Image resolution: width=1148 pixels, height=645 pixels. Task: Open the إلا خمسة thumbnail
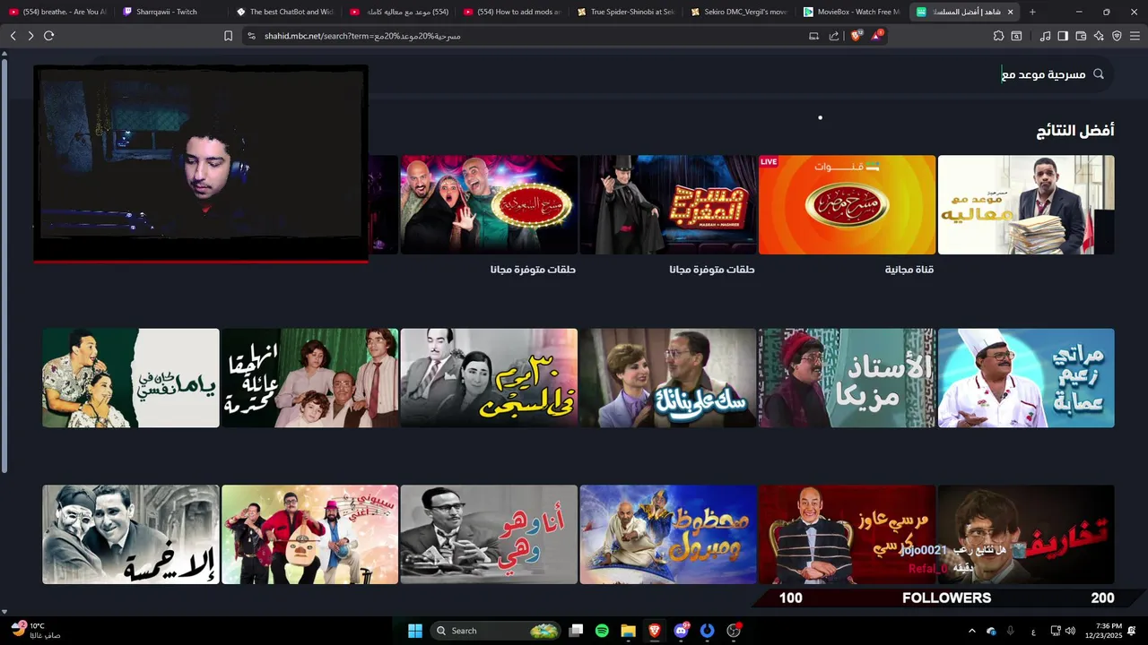(x=131, y=535)
